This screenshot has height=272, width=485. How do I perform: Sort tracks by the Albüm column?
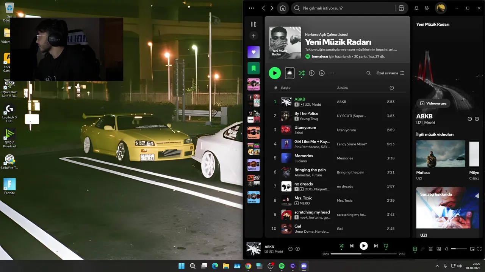click(343, 88)
